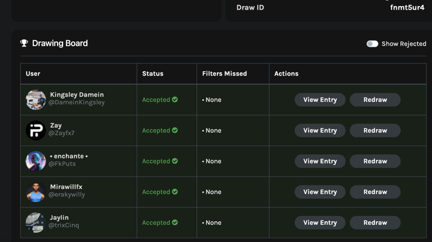Click the green checkmark for Kingsley Damein

coord(175,100)
